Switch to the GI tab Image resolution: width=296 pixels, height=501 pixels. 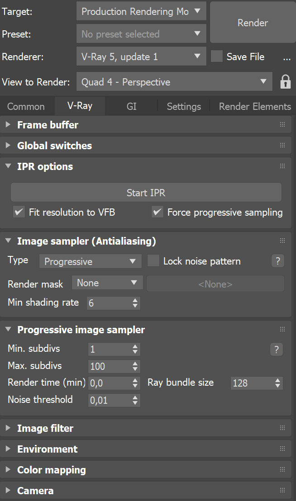click(x=131, y=106)
